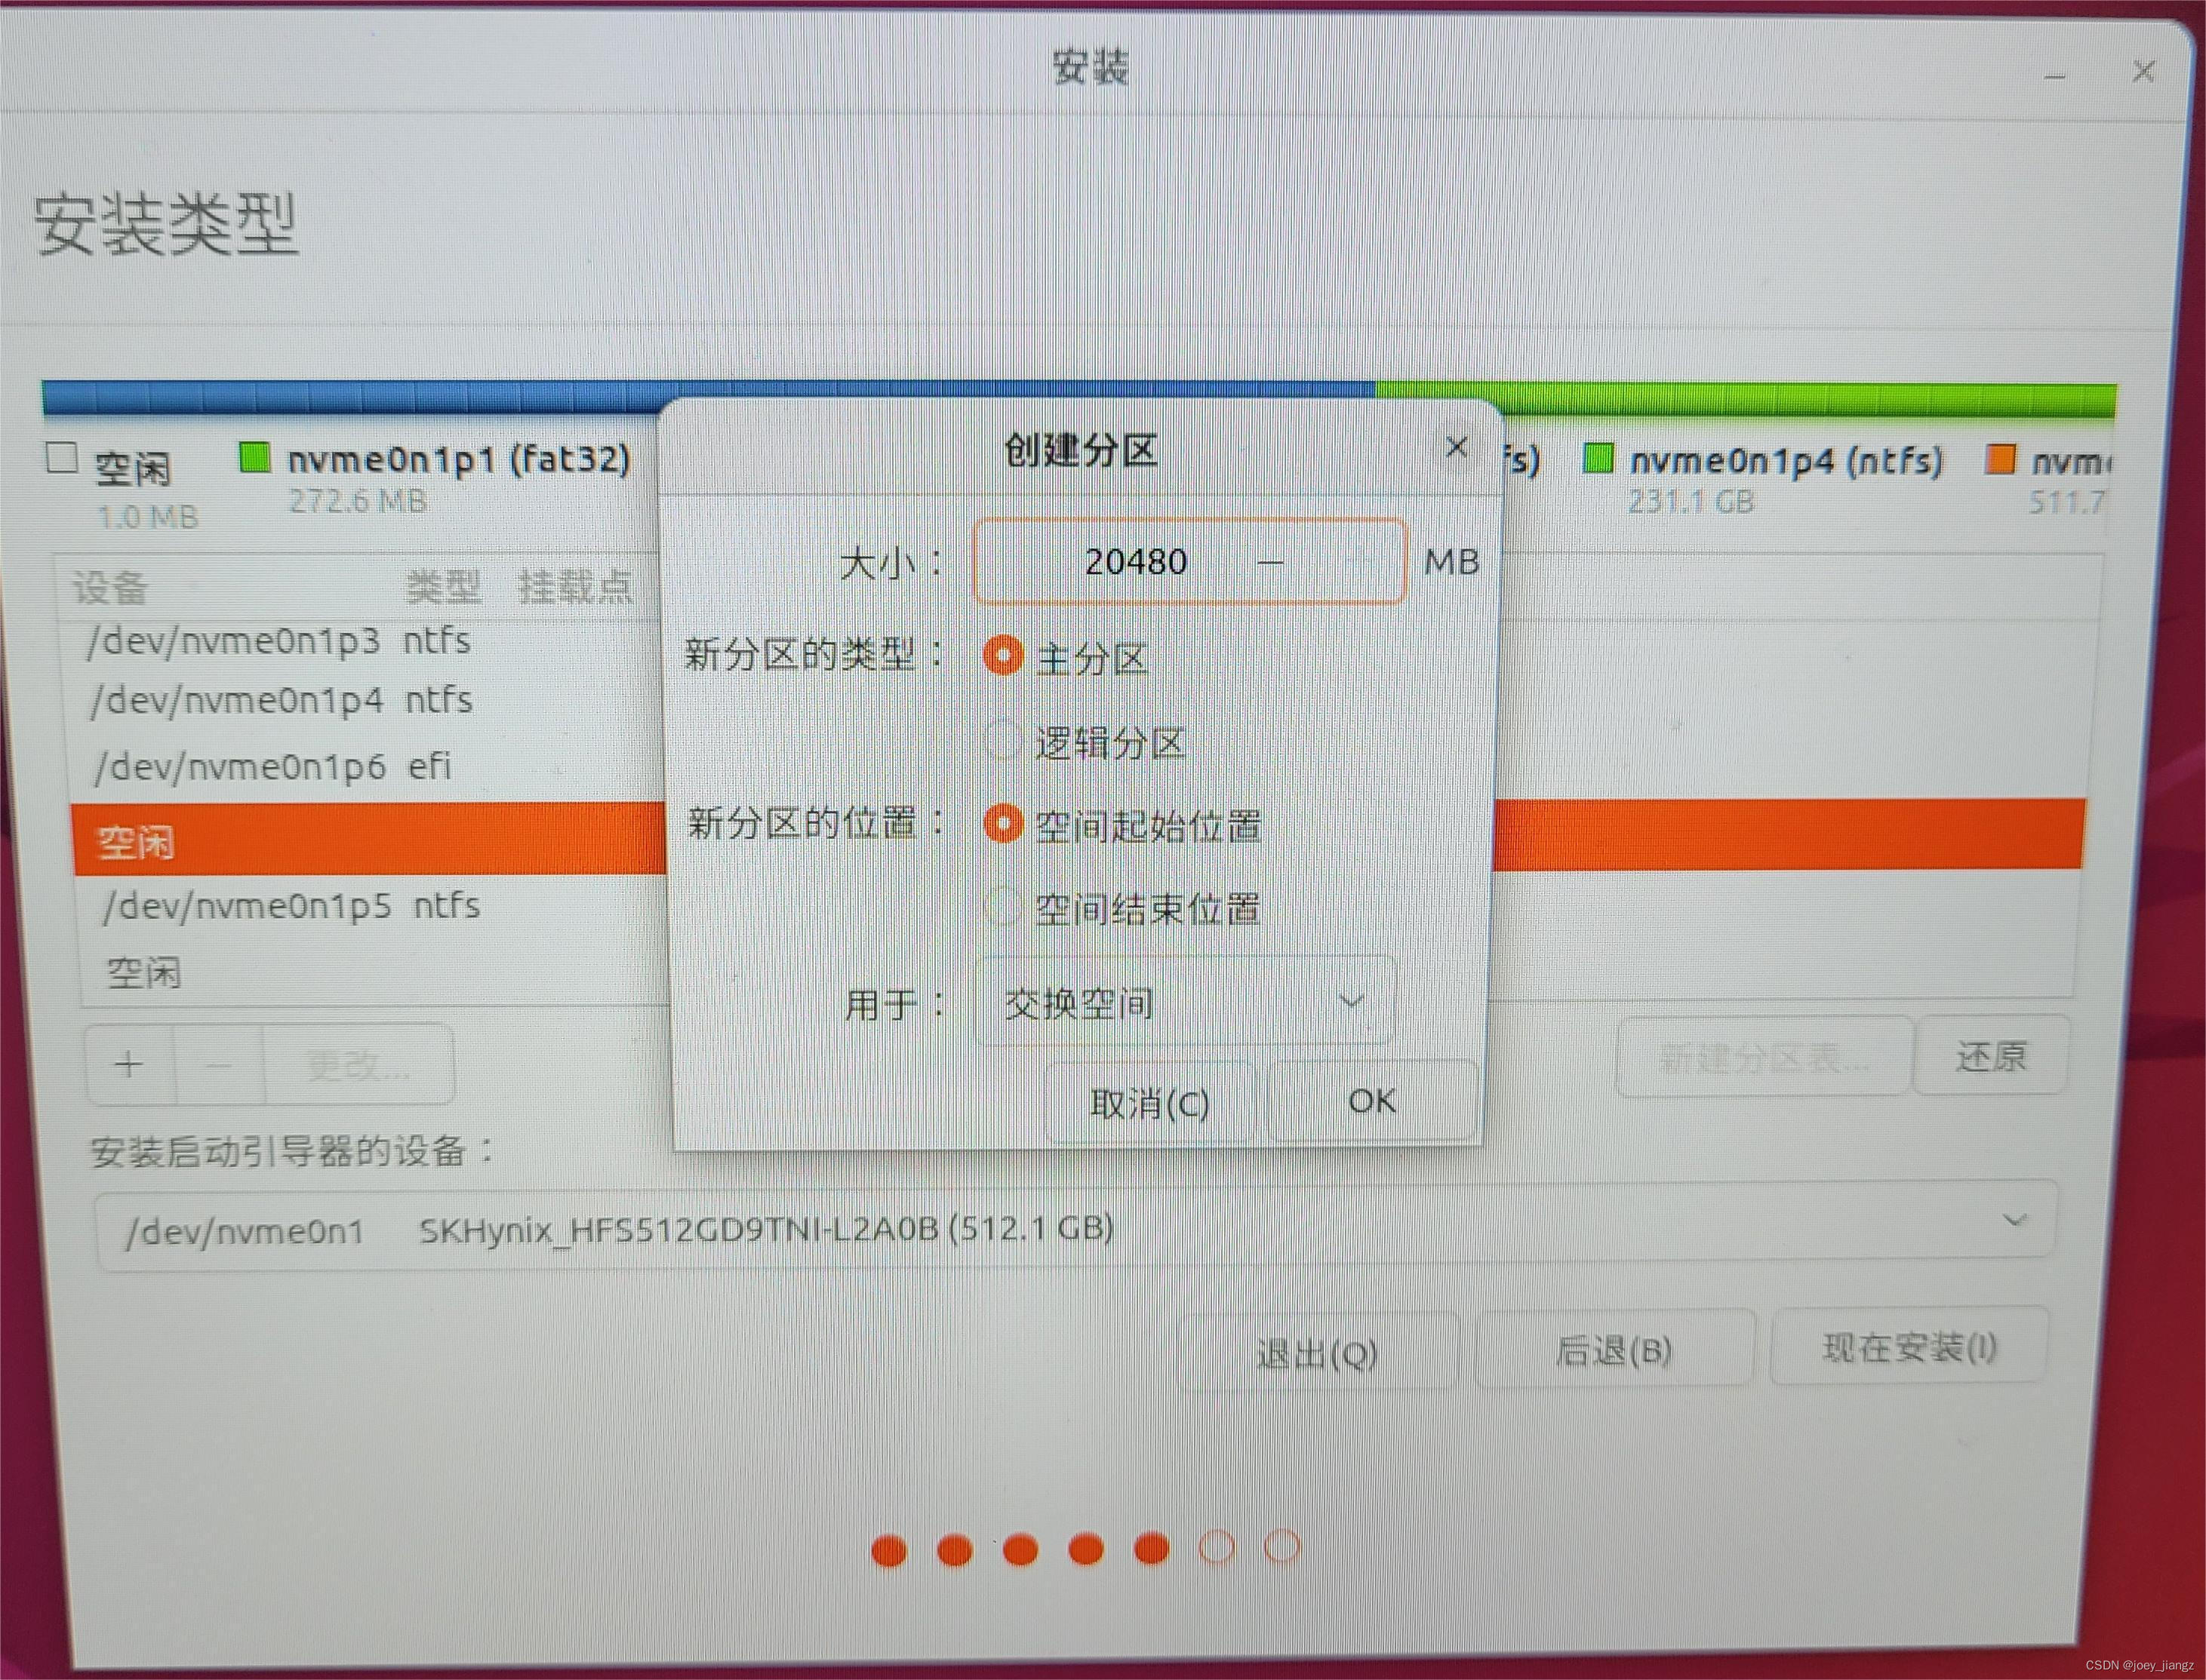
Task: Select the /dev/nvme0n1p5 ntfs row
Action: pos(291,906)
